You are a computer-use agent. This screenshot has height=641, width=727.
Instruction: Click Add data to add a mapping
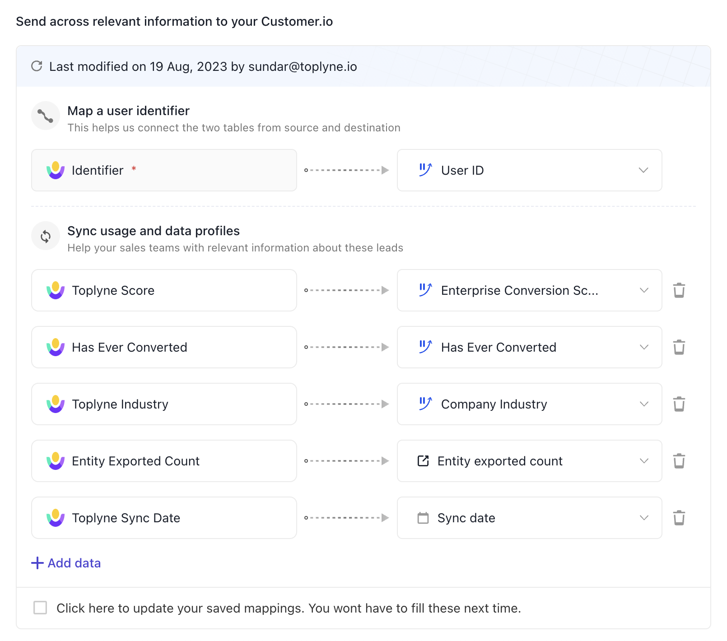click(66, 563)
